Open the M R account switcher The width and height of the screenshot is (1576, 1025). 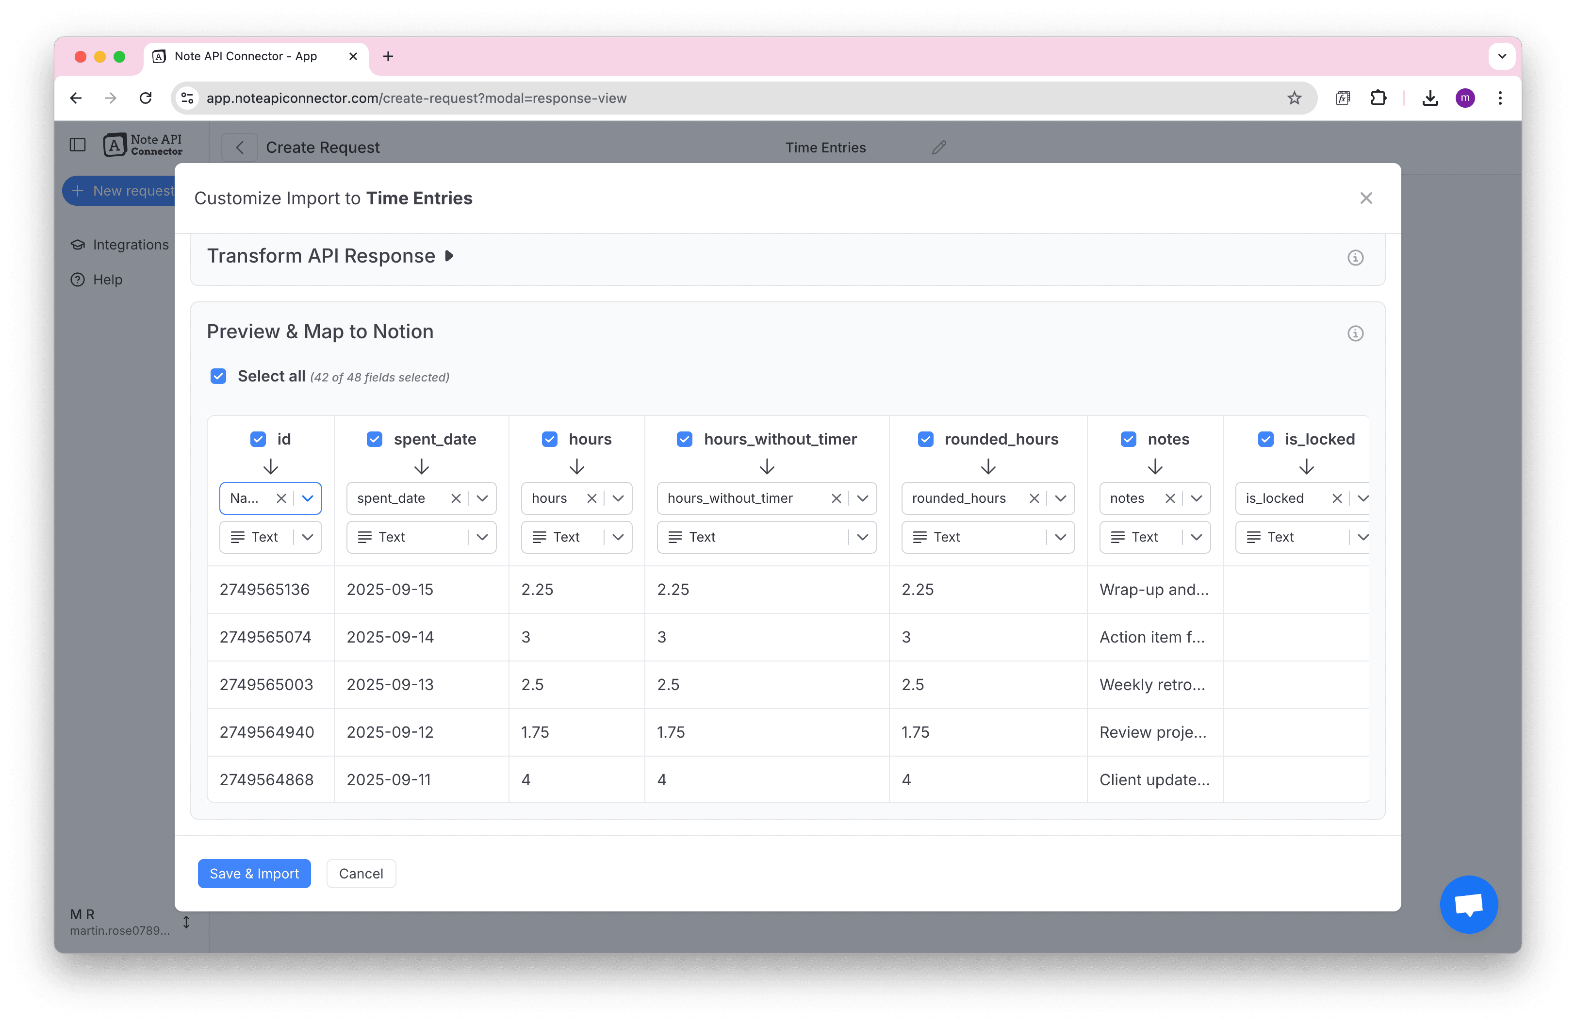131,922
